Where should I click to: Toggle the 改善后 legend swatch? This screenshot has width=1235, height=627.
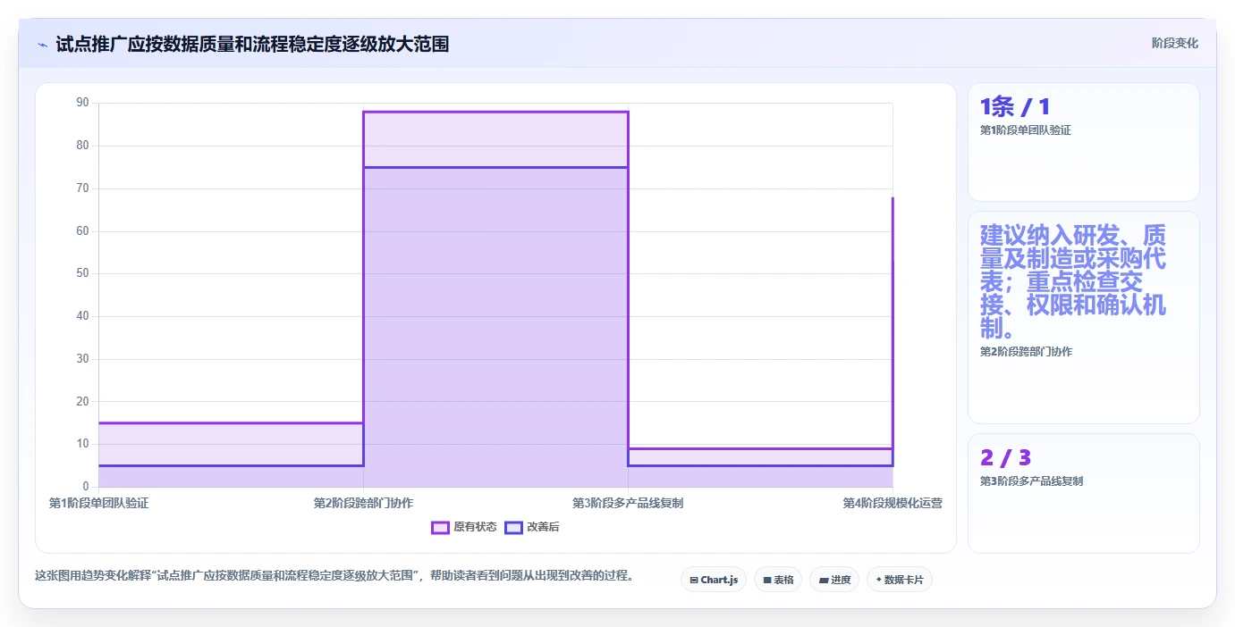513,527
